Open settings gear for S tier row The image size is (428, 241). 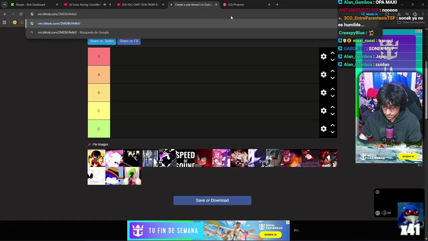point(323,57)
